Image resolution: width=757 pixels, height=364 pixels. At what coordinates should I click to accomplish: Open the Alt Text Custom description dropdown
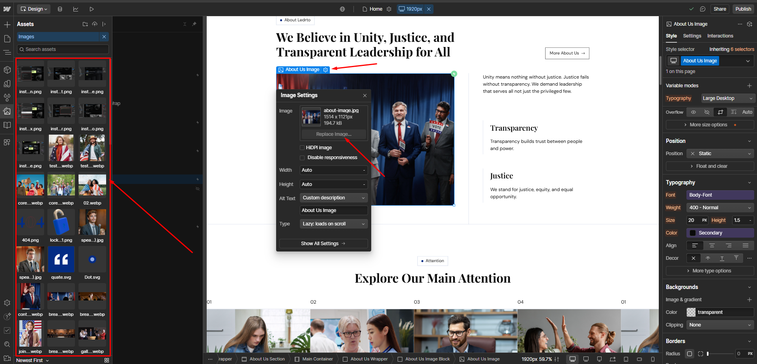(334, 198)
